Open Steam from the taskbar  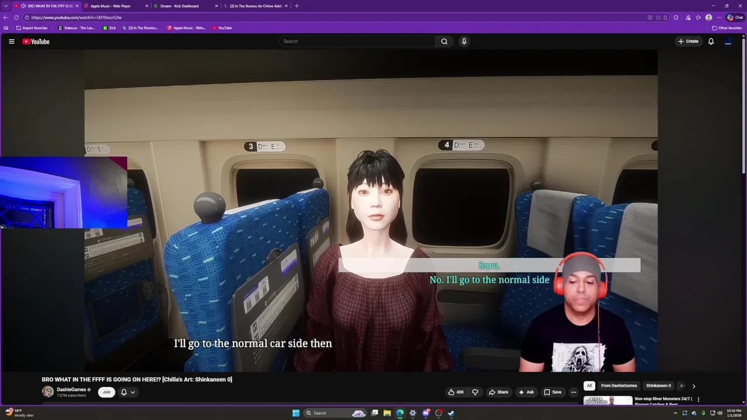tap(451, 413)
